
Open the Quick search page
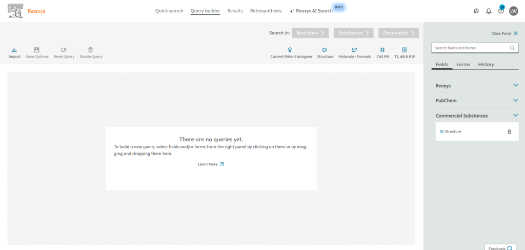pos(169,11)
